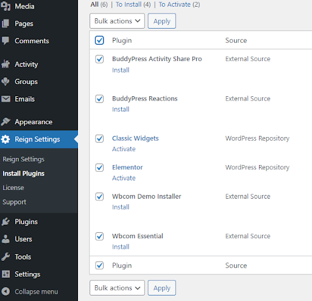312x301 pixels.
Task: Install BuddyPress Activity Share Pro
Action: pos(121,70)
